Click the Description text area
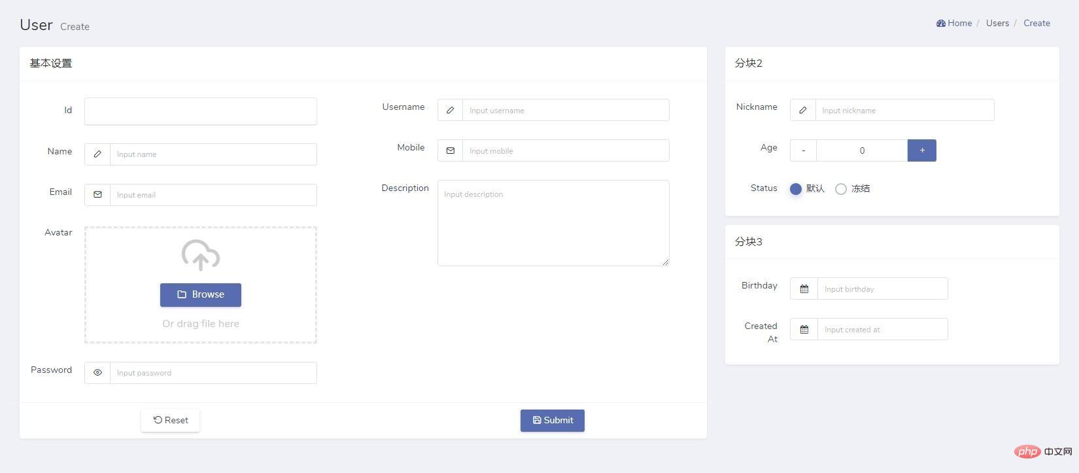1079x473 pixels. click(x=553, y=222)
